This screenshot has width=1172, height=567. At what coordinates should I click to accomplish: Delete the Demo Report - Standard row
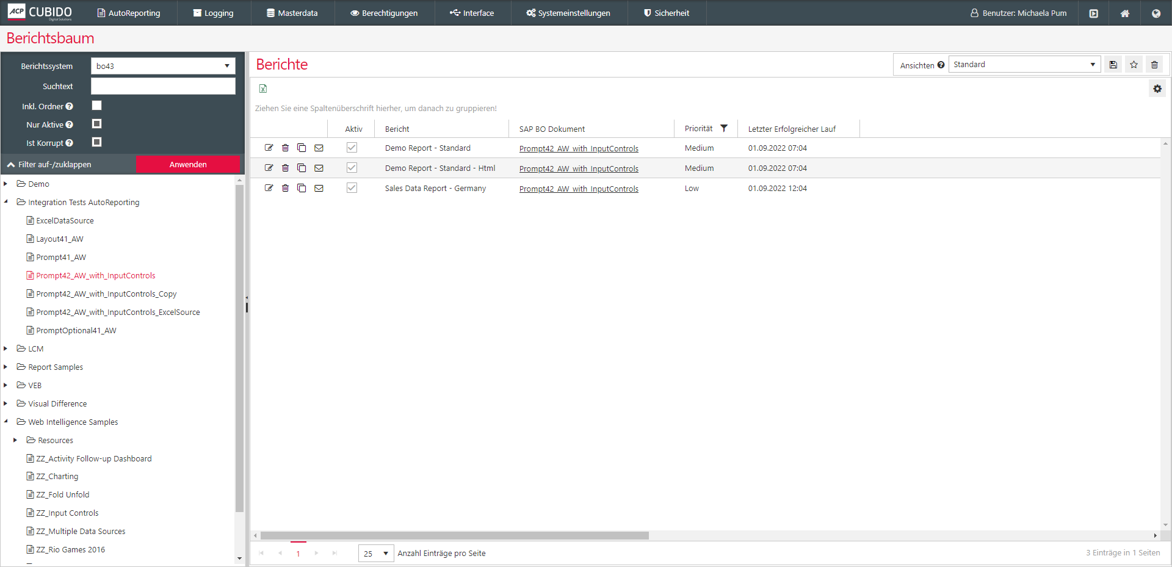click(x=285, y=148)
